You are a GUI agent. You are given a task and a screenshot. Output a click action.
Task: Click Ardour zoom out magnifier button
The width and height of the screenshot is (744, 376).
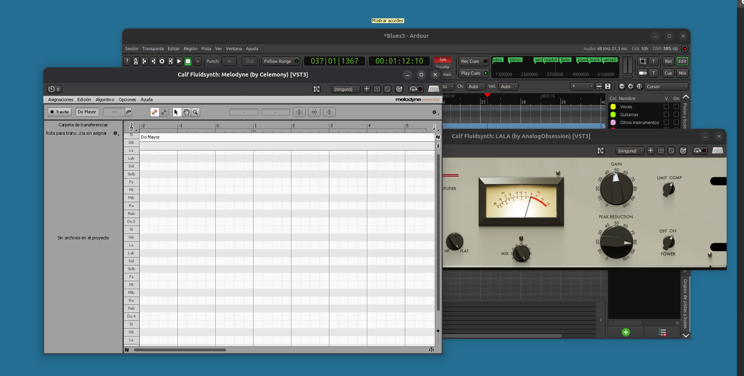click(x=622, y=86)
